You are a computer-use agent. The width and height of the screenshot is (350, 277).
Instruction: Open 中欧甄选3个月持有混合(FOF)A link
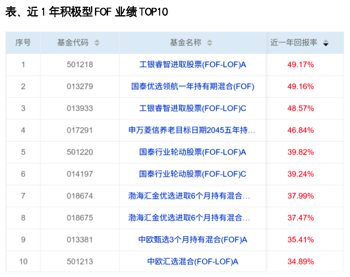point(192,239)
